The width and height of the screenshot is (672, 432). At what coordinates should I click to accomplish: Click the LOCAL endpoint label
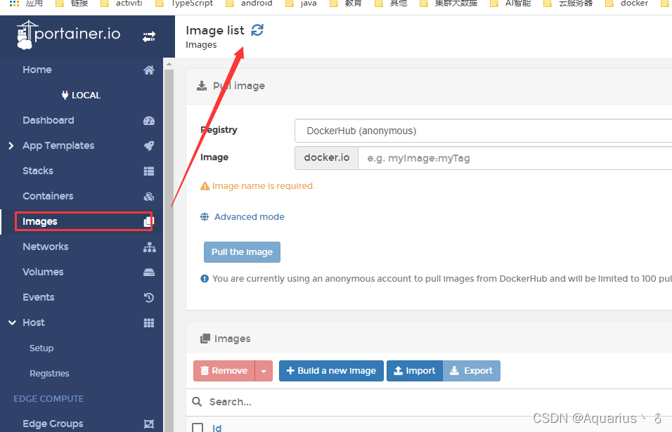click(81, 95)
